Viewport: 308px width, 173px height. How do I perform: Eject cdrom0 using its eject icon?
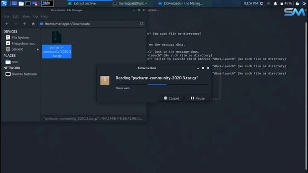coord(38,49)
